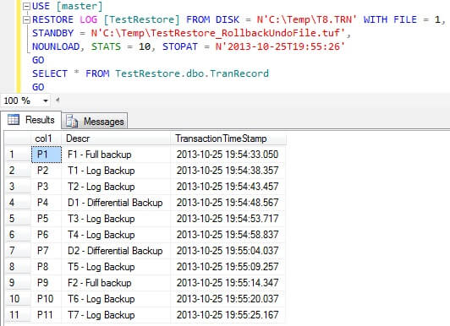This screenshot has height=326, width=450.
Task: Switch to the Results tab
Action: pyautogui.click(x=31, y=120)
